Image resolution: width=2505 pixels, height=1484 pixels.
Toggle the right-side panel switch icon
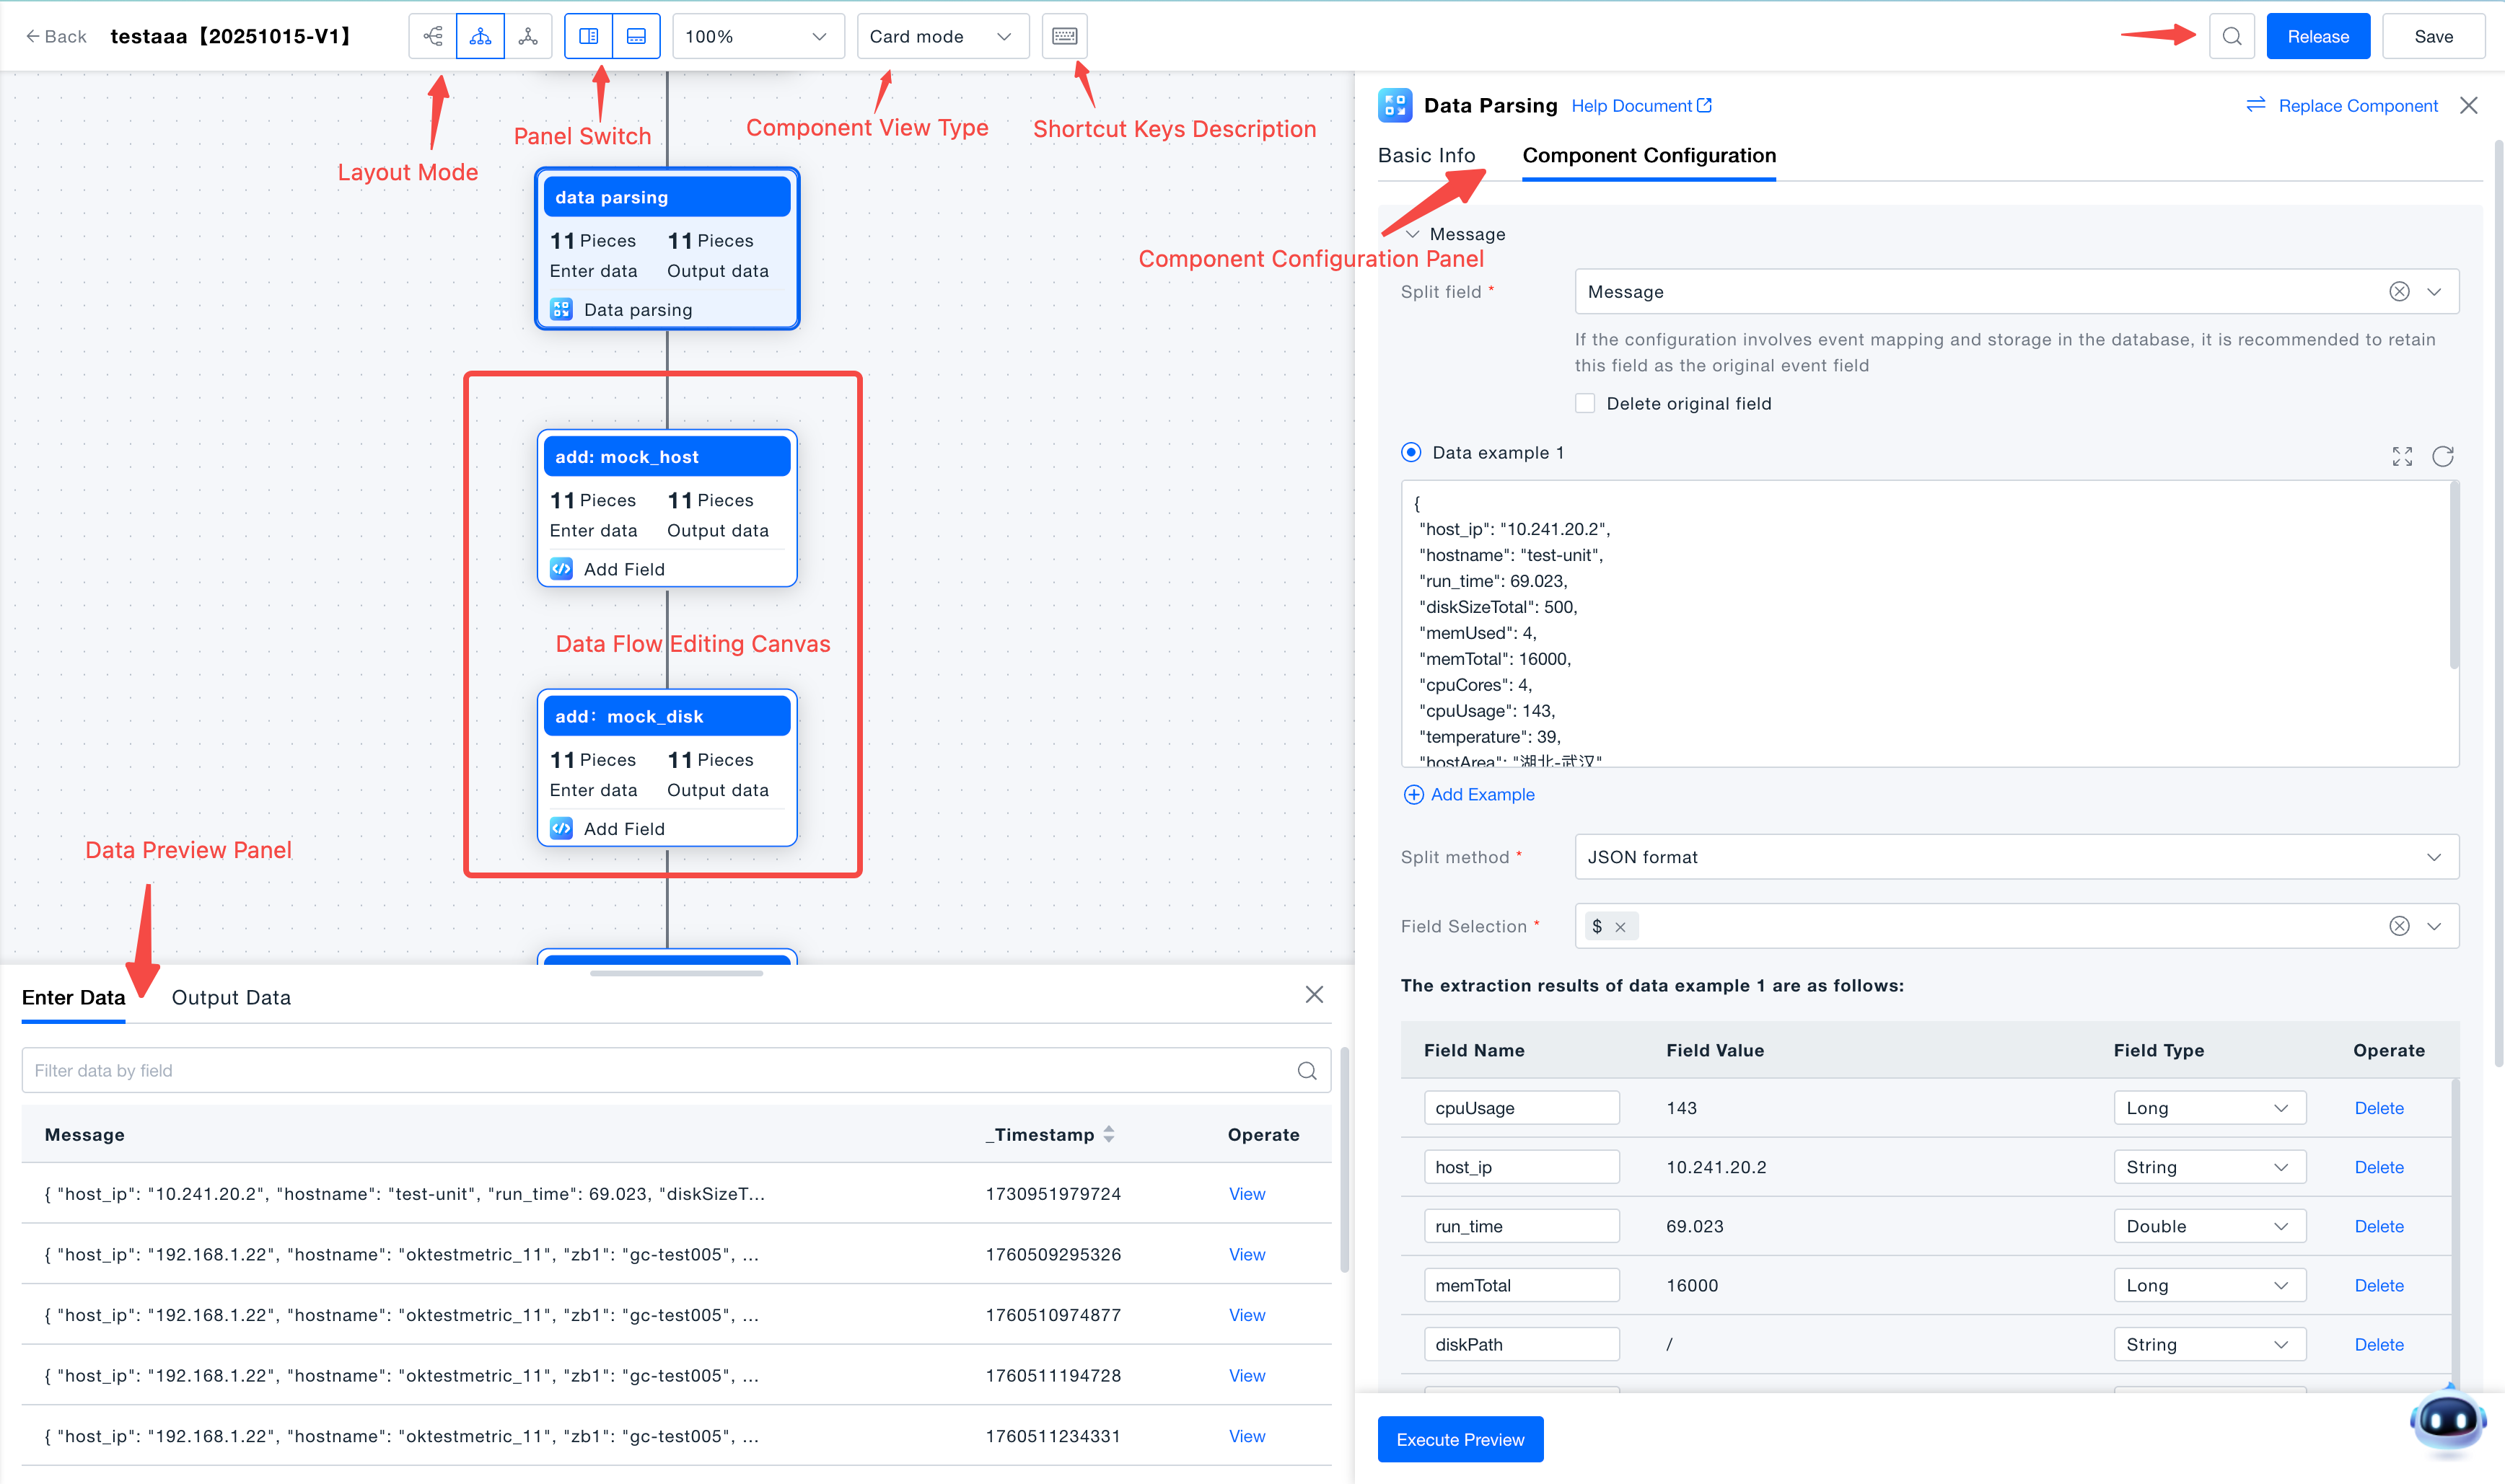[x=588, y=36]
